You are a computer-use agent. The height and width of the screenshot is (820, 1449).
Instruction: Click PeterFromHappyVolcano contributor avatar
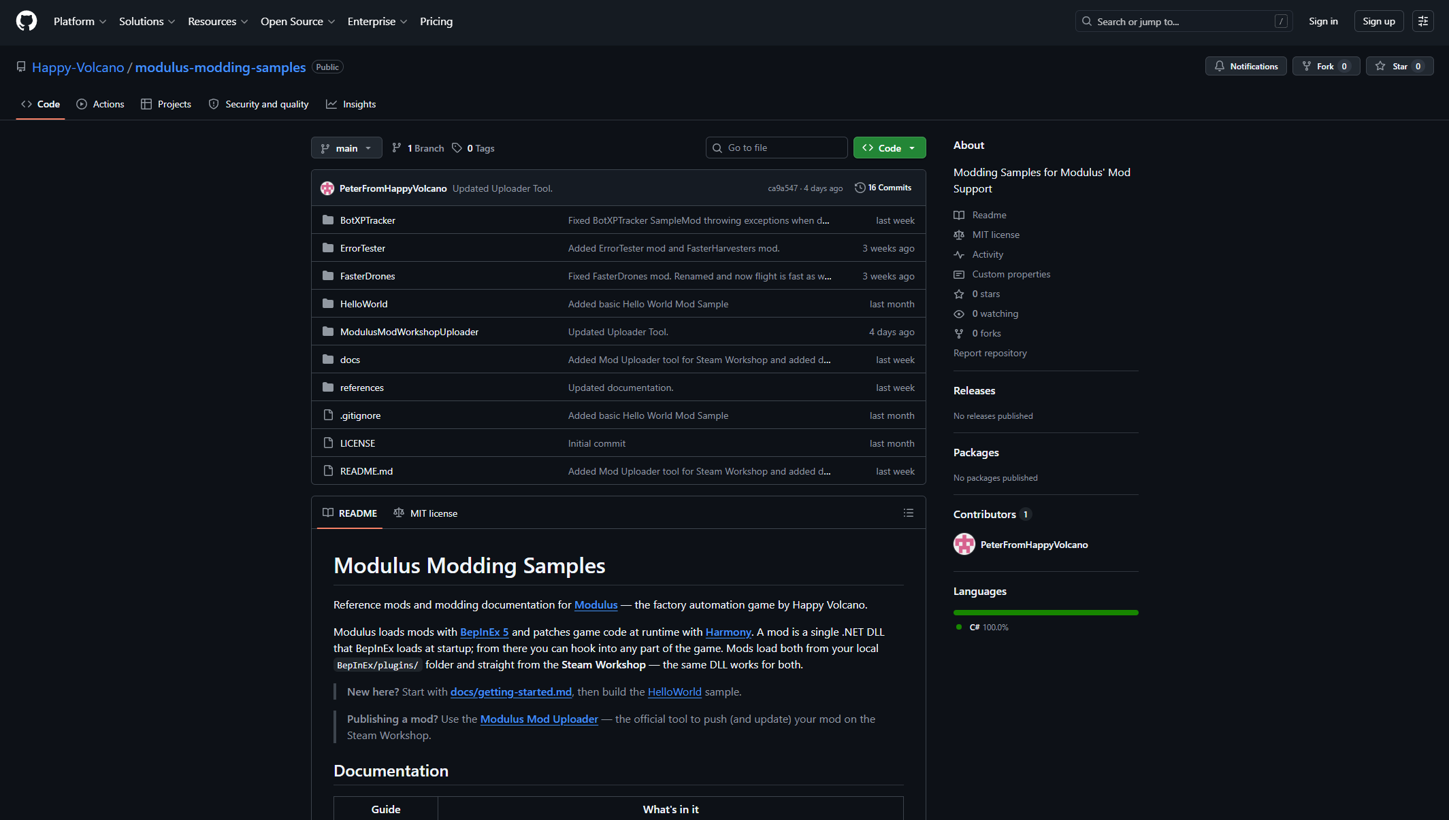click(964, 544)
